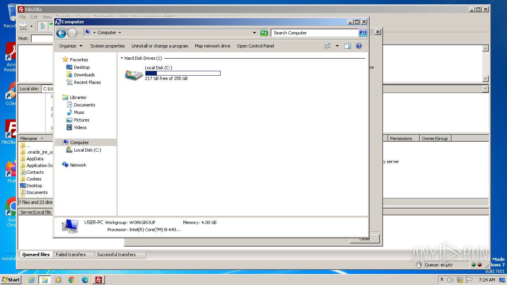The width and height of the screenshot is (507, 285).
Task: Click the Explorer help question mark icon
Action: [x=359, y=46]
